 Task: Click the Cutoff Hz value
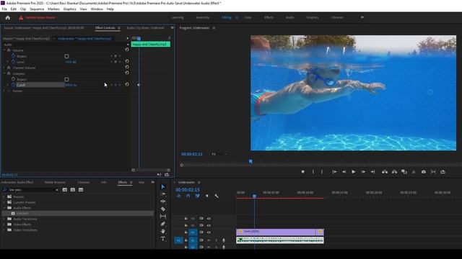click(71, 85)
